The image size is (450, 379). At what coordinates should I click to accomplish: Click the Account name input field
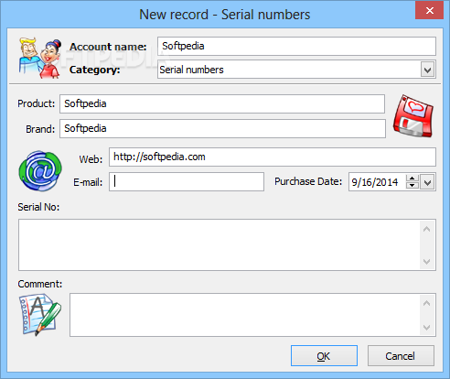point(296,46)
